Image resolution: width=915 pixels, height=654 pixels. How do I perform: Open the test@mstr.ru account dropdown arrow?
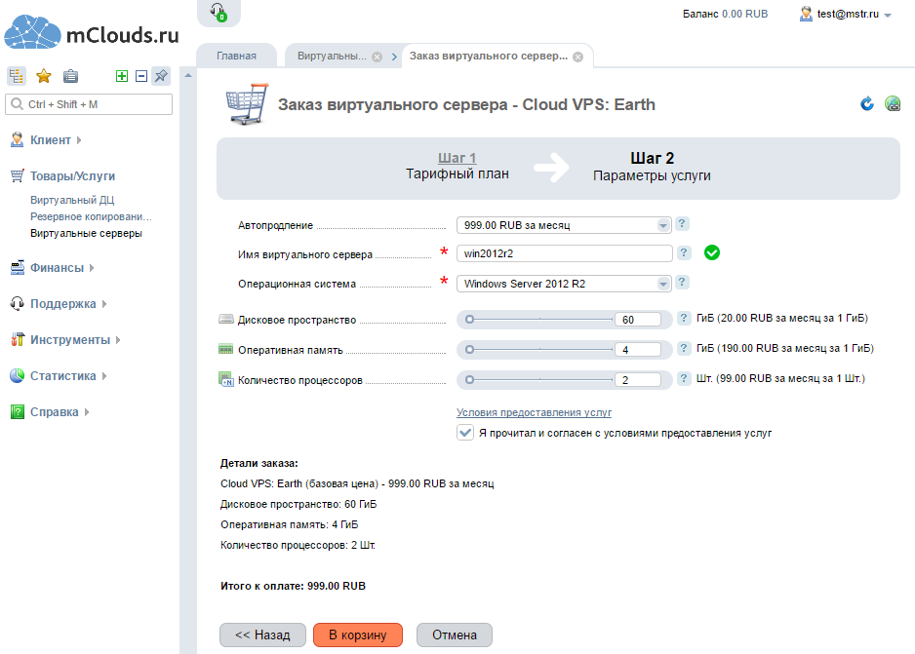pos(888,16)
